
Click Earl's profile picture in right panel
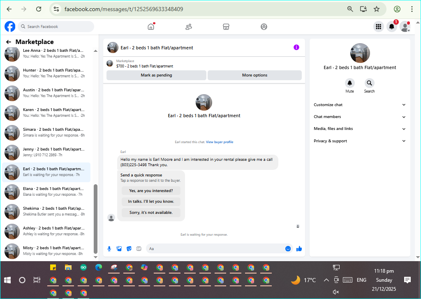[360, 53]
